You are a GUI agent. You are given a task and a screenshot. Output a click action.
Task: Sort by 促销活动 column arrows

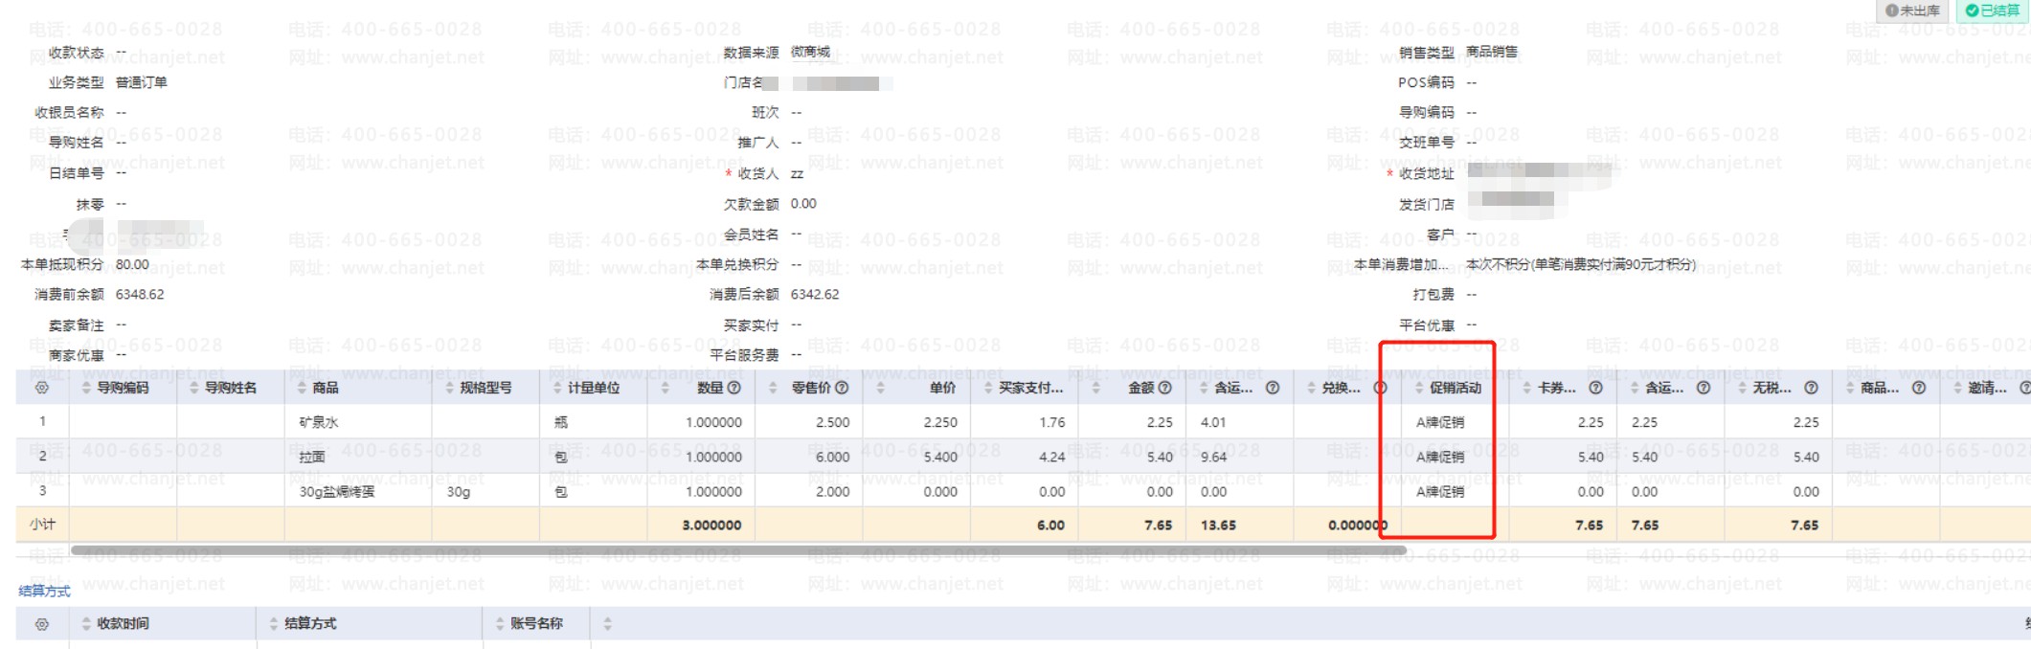1420,388
